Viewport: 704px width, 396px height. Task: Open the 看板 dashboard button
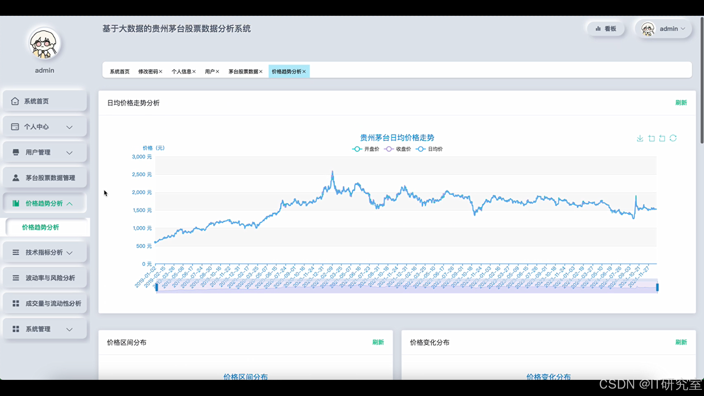click(606, 29)
